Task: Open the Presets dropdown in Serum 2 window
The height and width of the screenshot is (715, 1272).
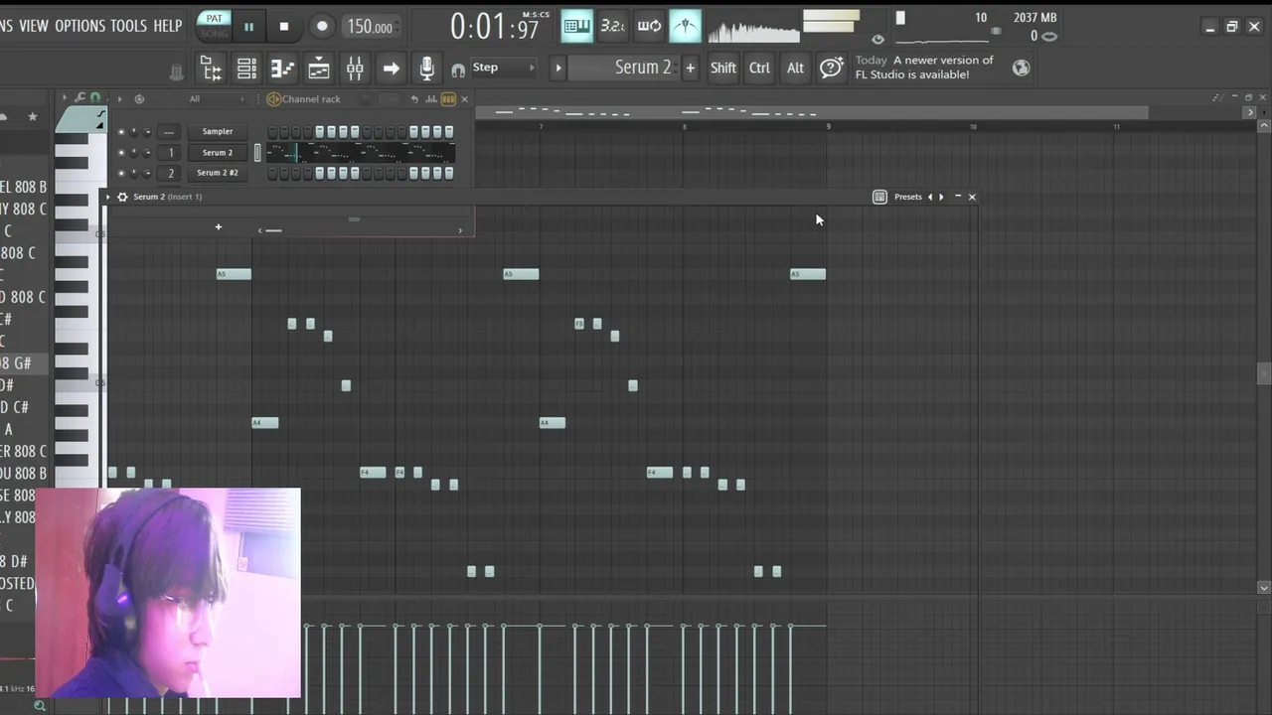Action: [907, 197]
